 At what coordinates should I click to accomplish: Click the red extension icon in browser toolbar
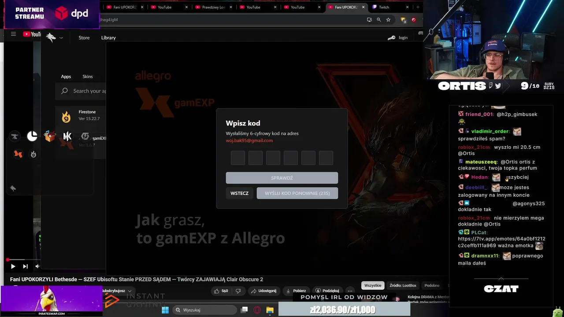[x=413, y=19]
